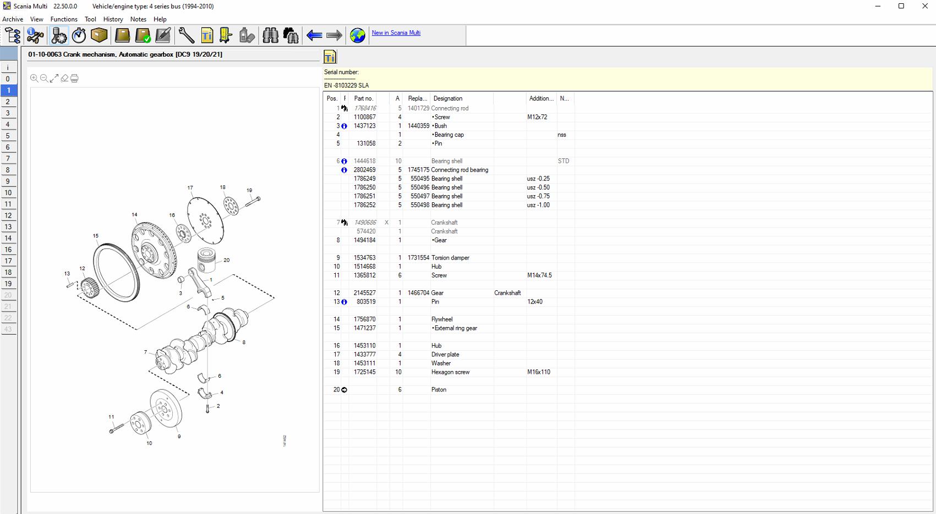Open the globe web access icon
Screen dimensions: 936x514
click(357, 35)
